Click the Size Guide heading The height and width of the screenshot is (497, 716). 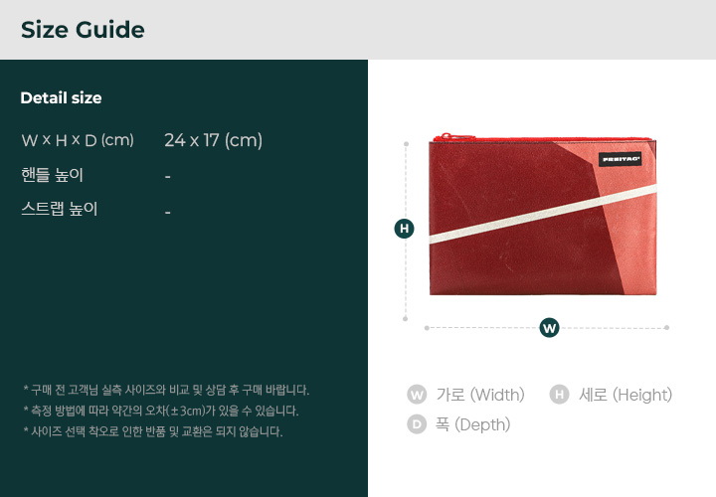tap(83, 30)
